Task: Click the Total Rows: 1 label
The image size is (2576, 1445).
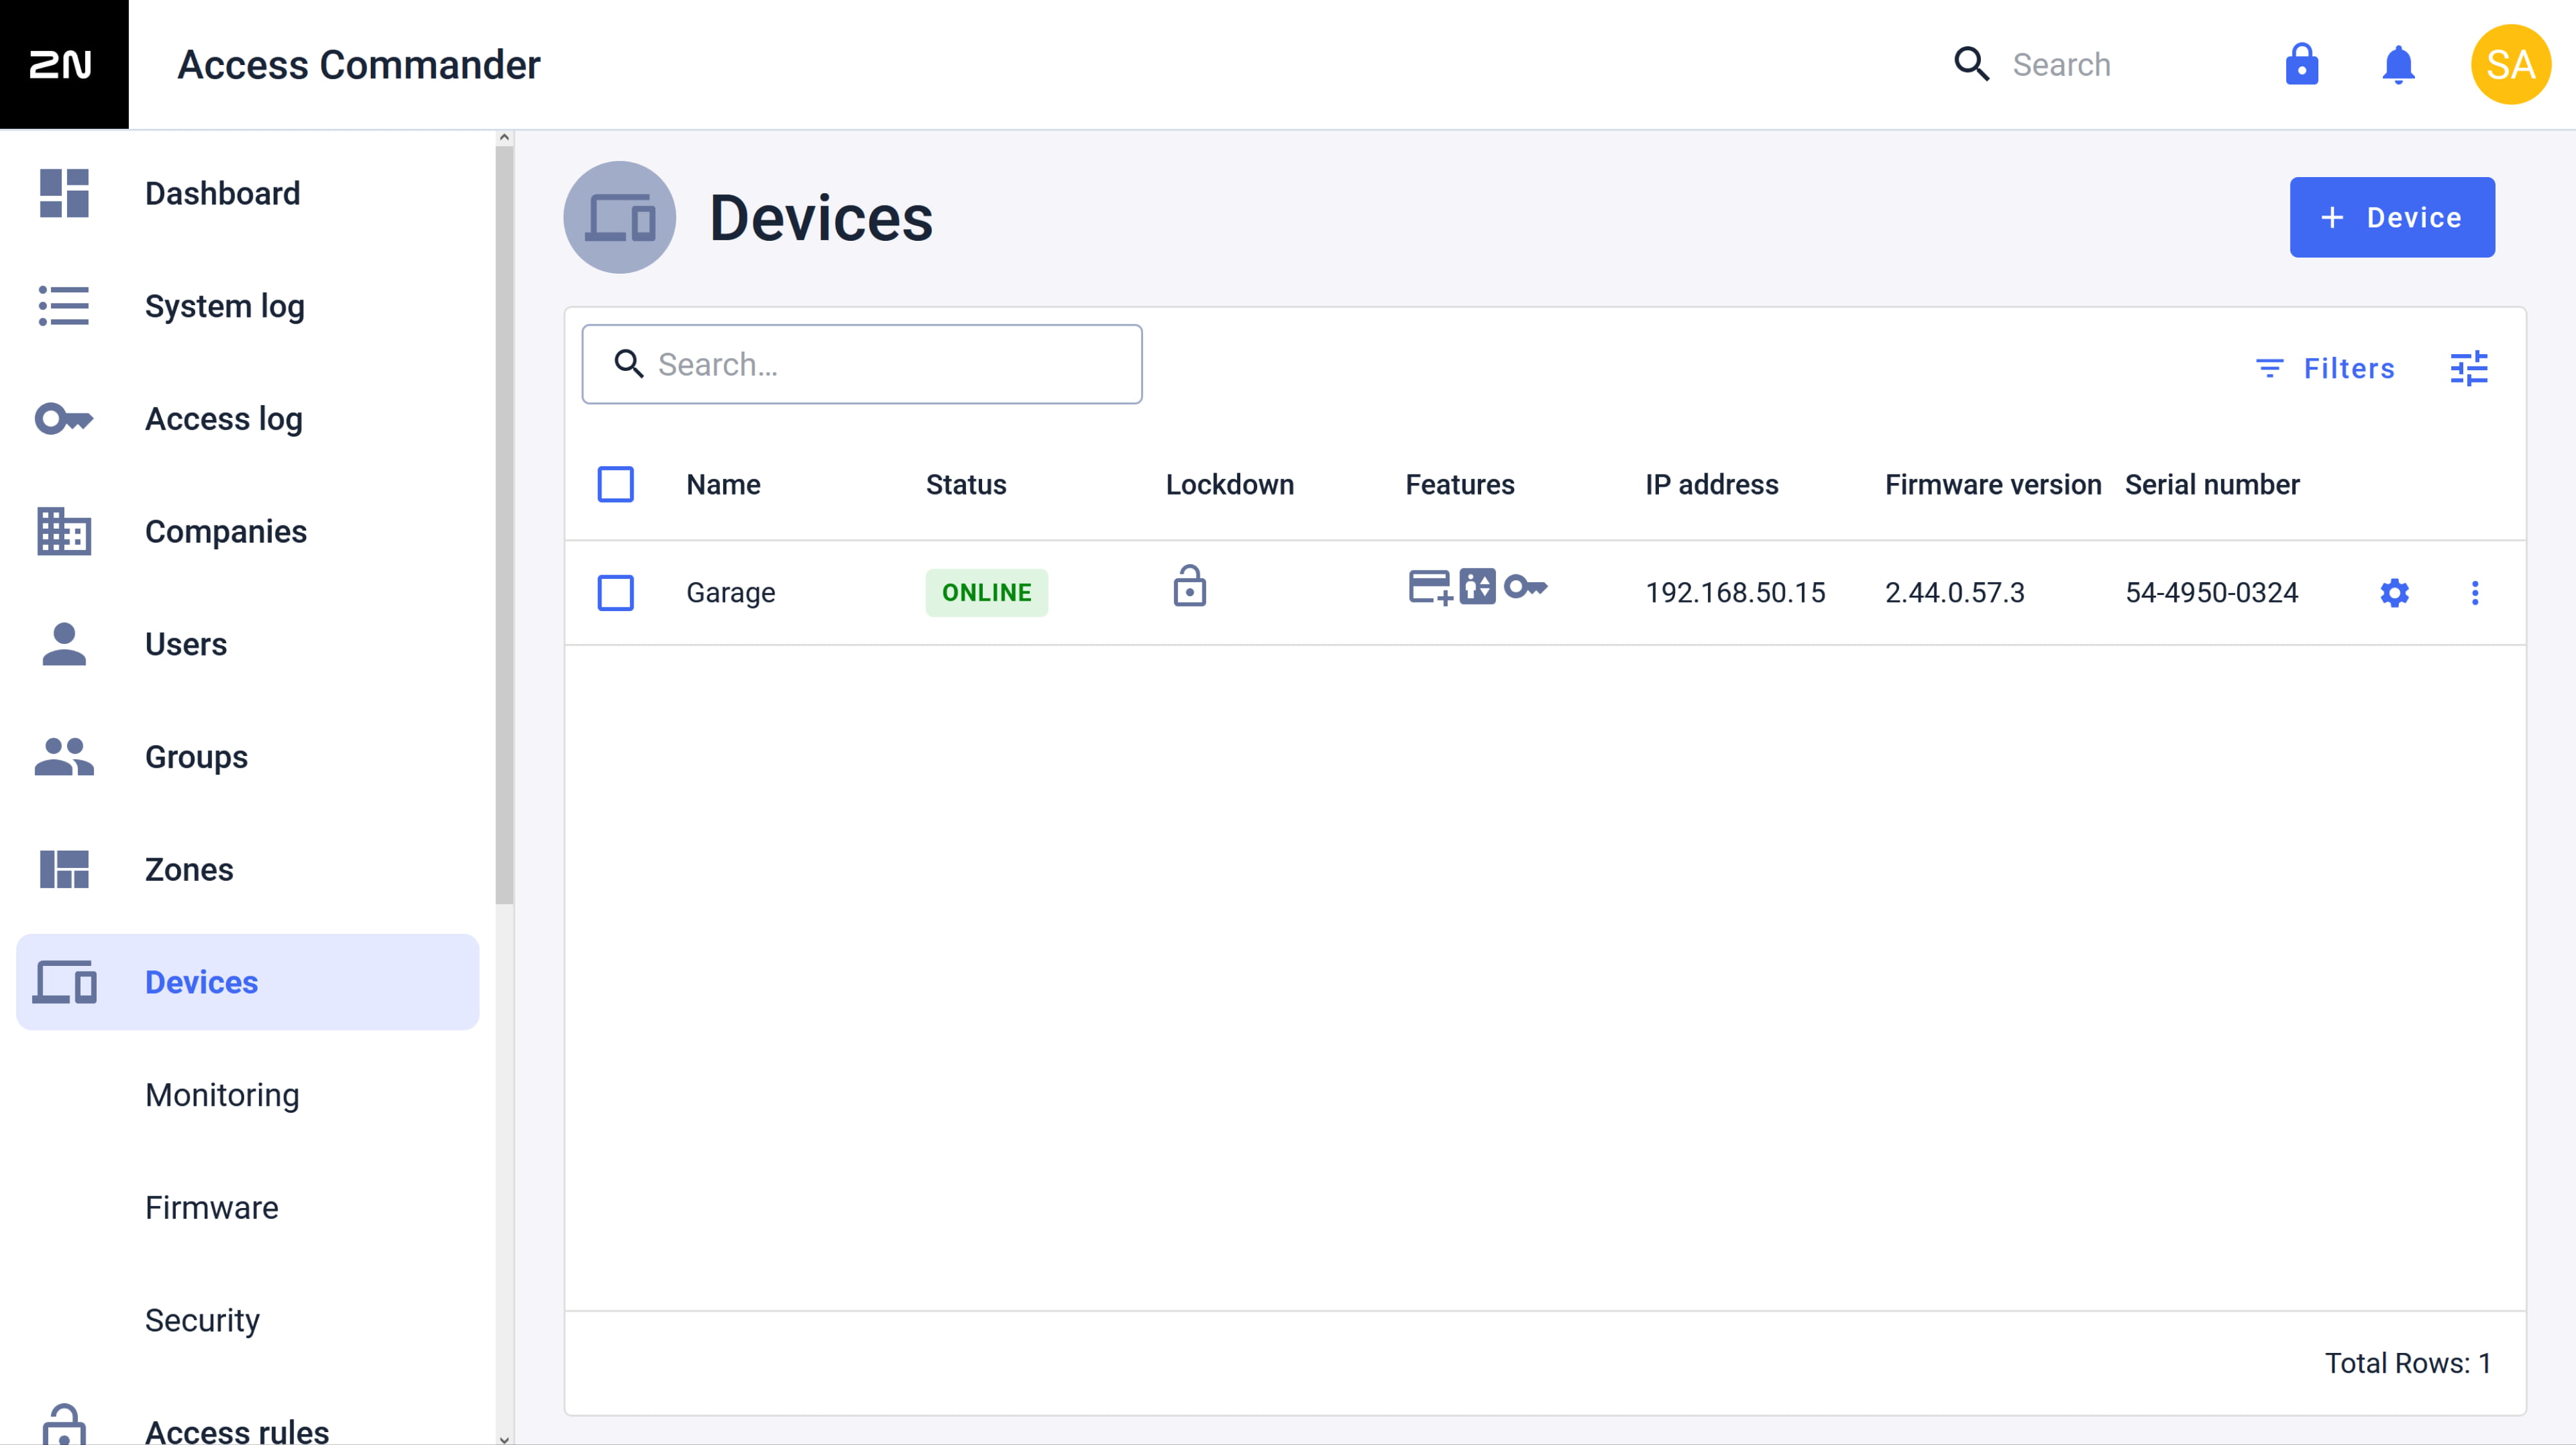Action: point(2407,1363)
